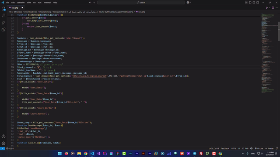Open the Extensions view
This screenshot has height=157, width=280.
click(3, 30)
